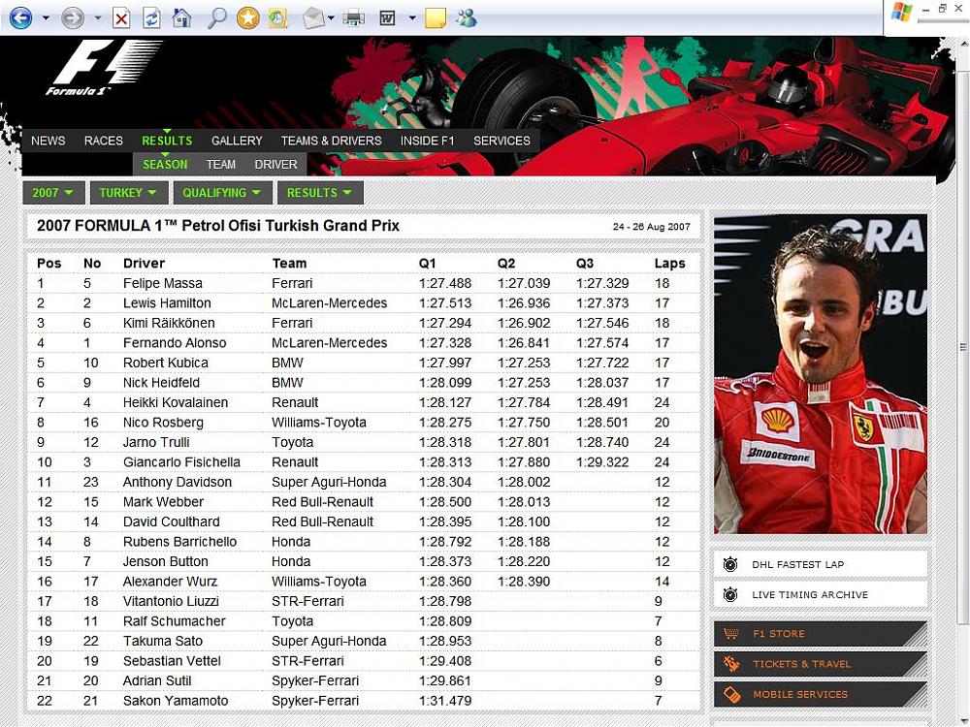This screenshot has width=970, height=727.
Task: Click the browser Back arrow button
Action: click(x=20, y=17)
